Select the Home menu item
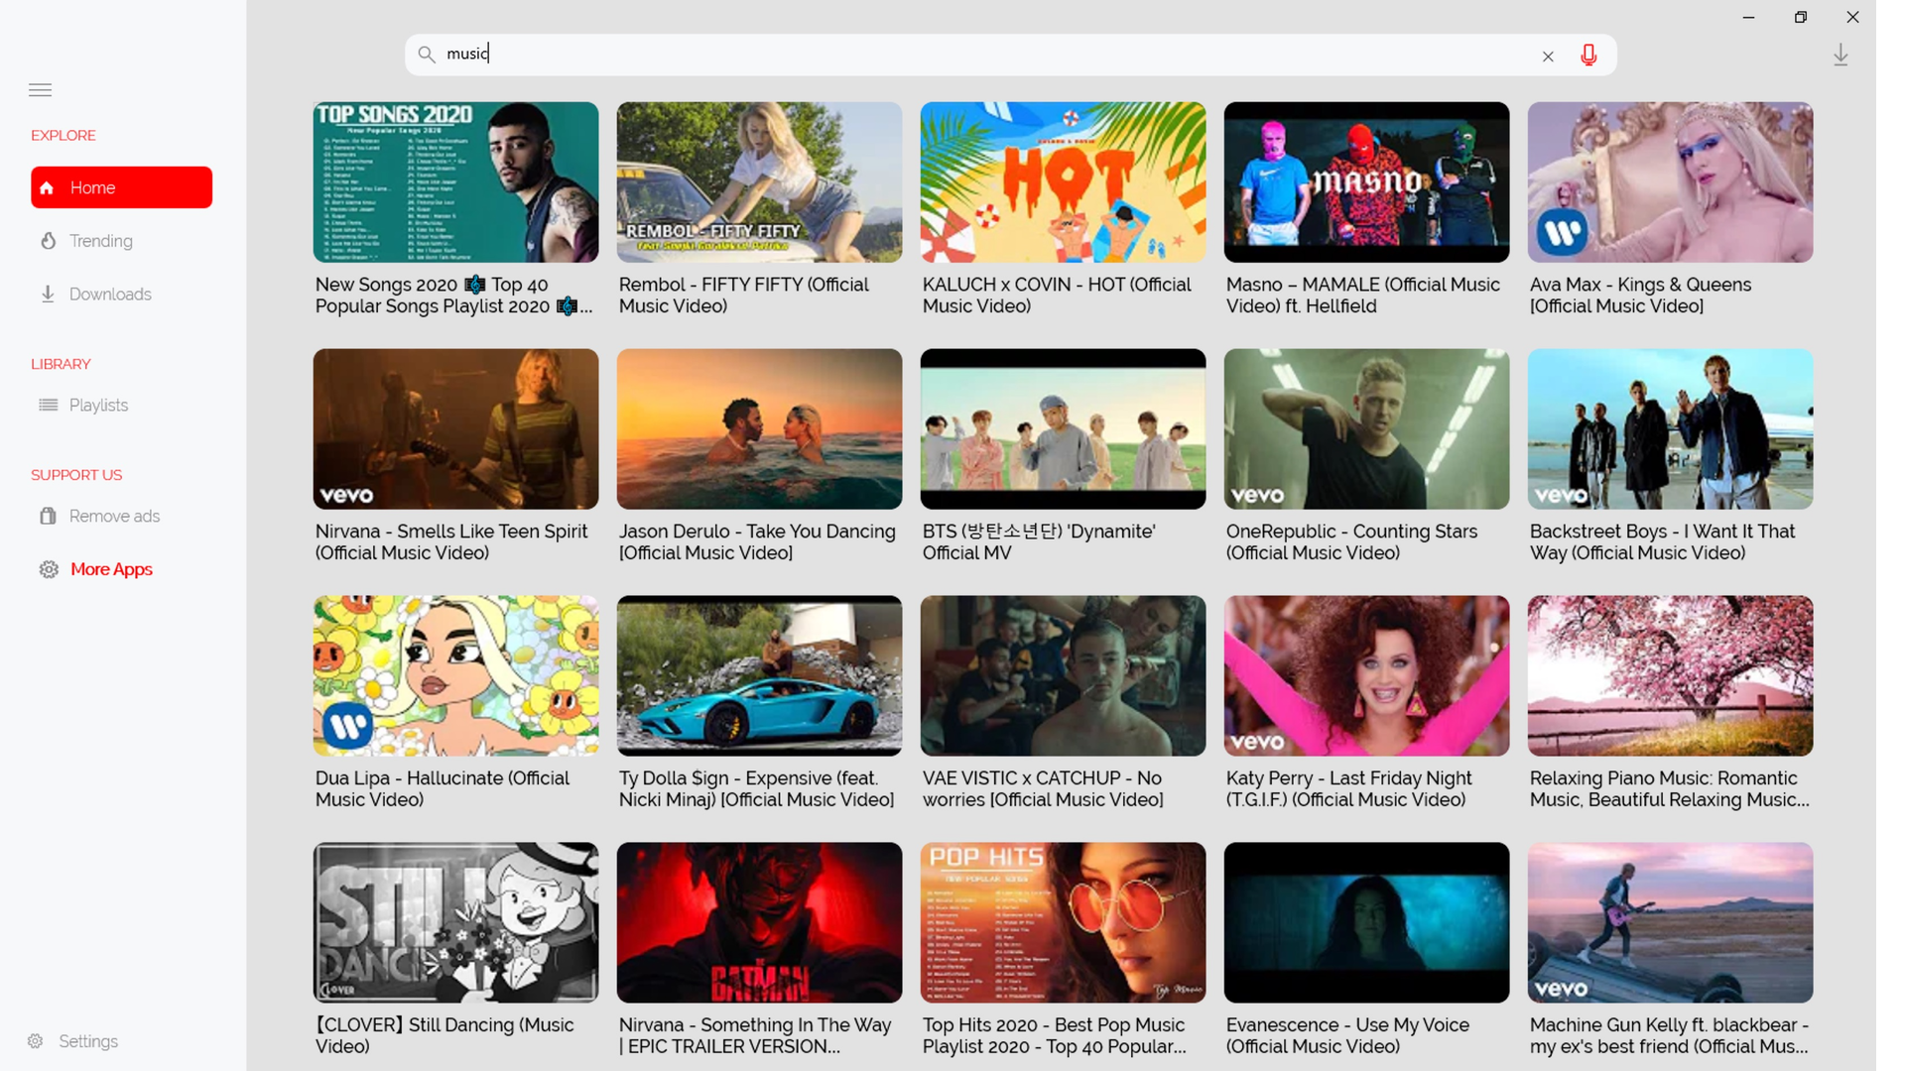 [121, 187]
